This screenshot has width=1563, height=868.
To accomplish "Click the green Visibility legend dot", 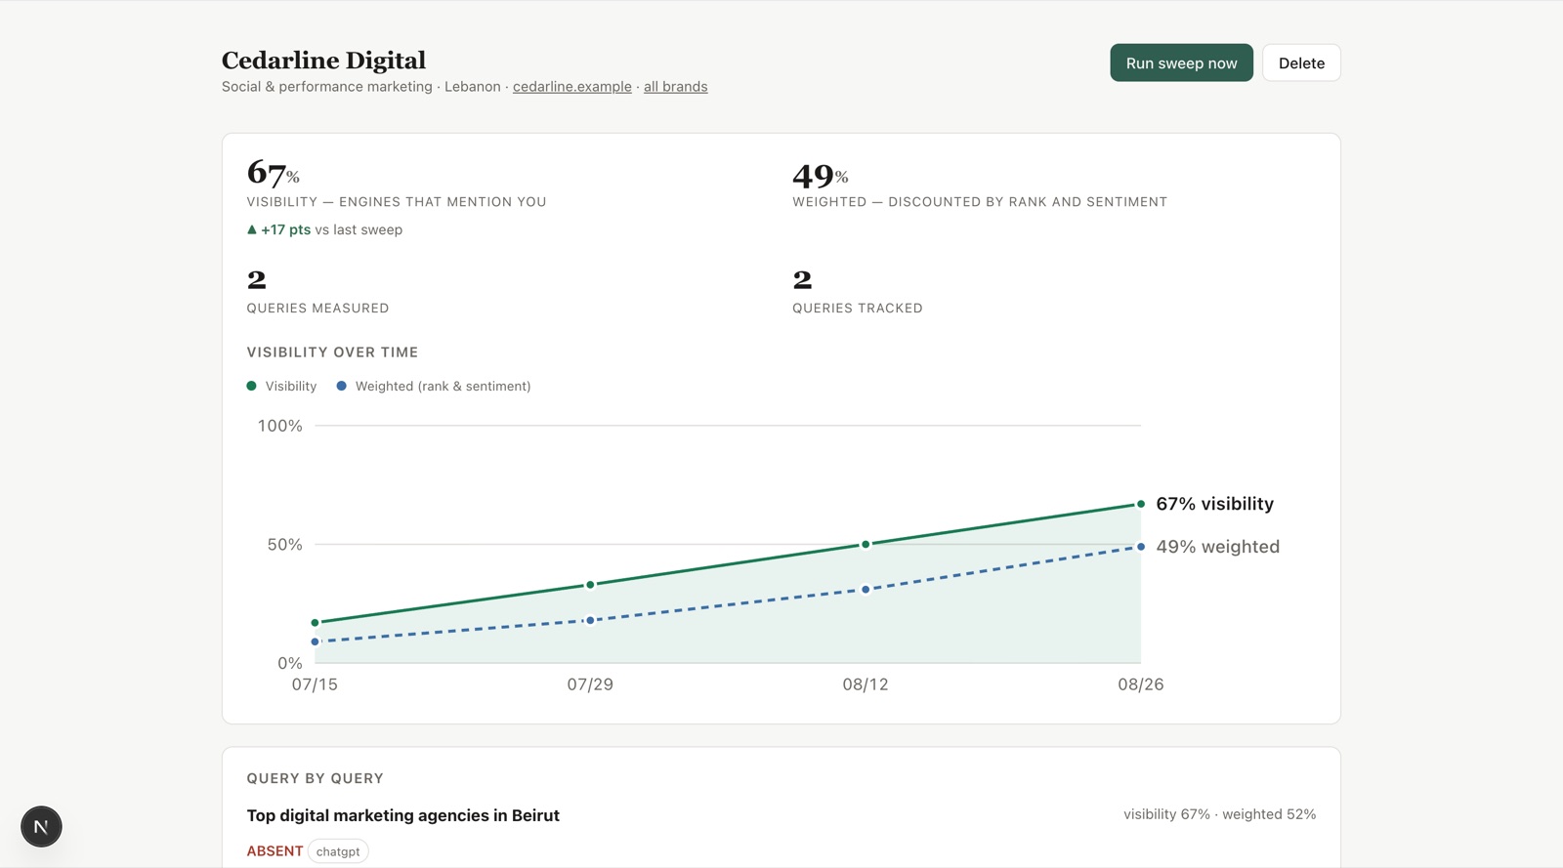I will [x=252, y=386].
